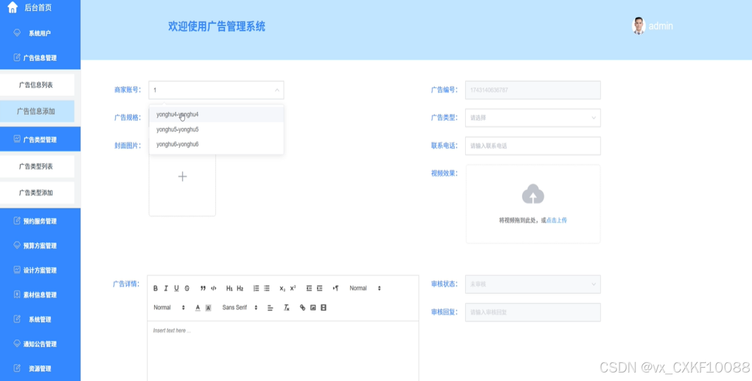Create an ordered numbered list

point(256,288)
